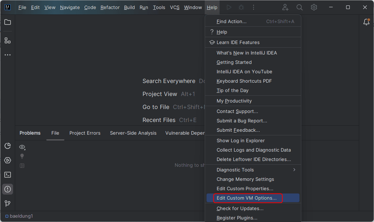The width and height of the screenshot is (374, 222).
Task: Expand the Diagnostic Tools submenu arrow
Action: coord(294,170)
